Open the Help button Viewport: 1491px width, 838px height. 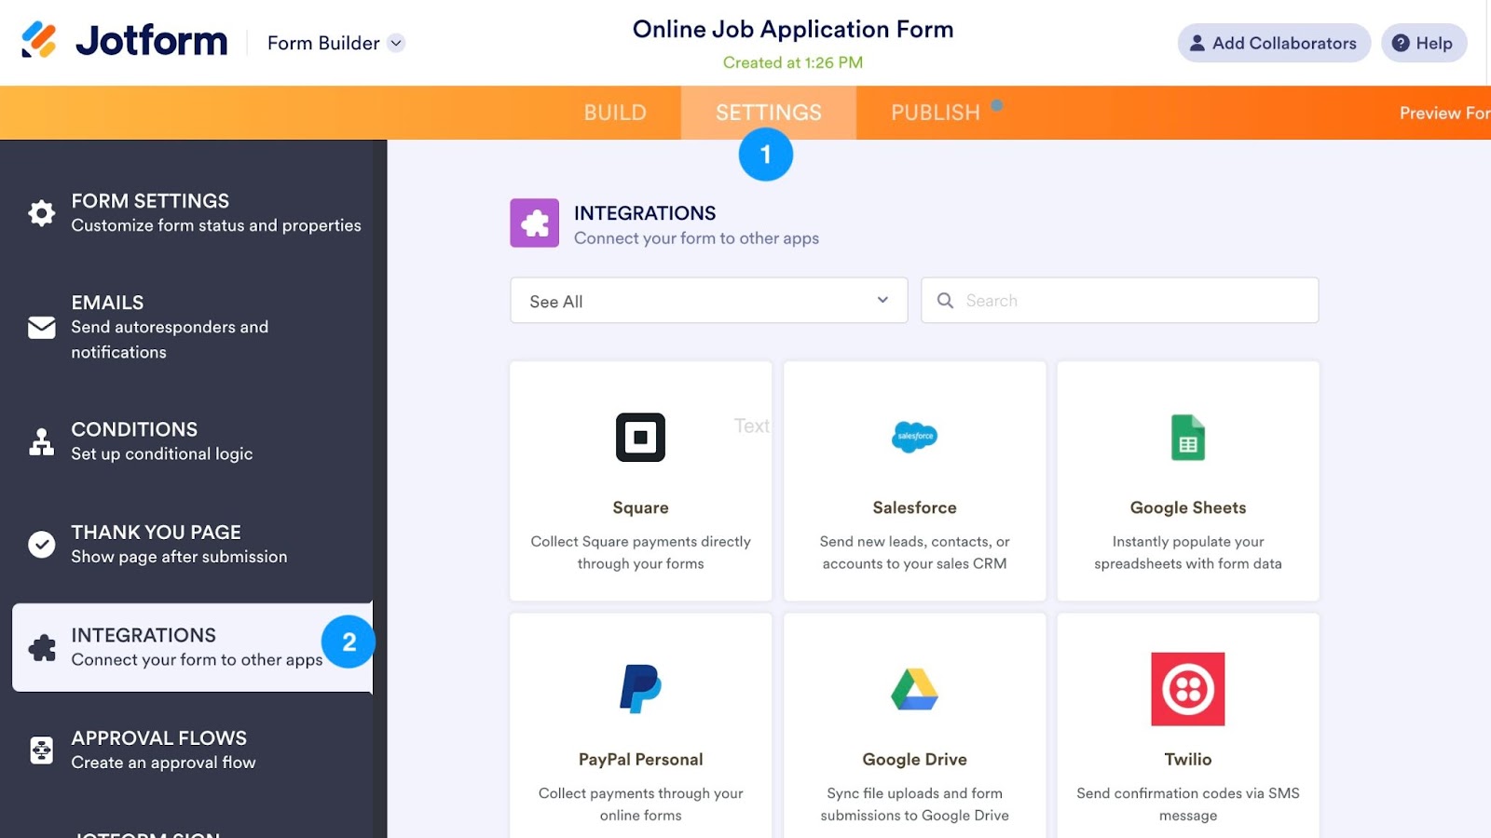point(1424,43)
